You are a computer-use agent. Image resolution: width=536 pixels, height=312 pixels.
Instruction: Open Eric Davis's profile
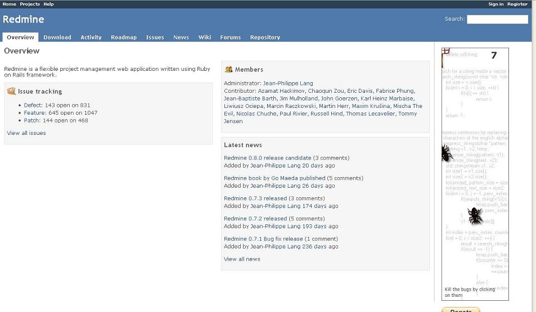pos(359,91)
